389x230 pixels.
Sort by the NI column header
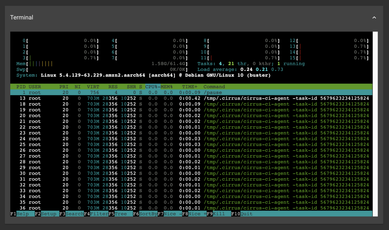pos(78,87)
